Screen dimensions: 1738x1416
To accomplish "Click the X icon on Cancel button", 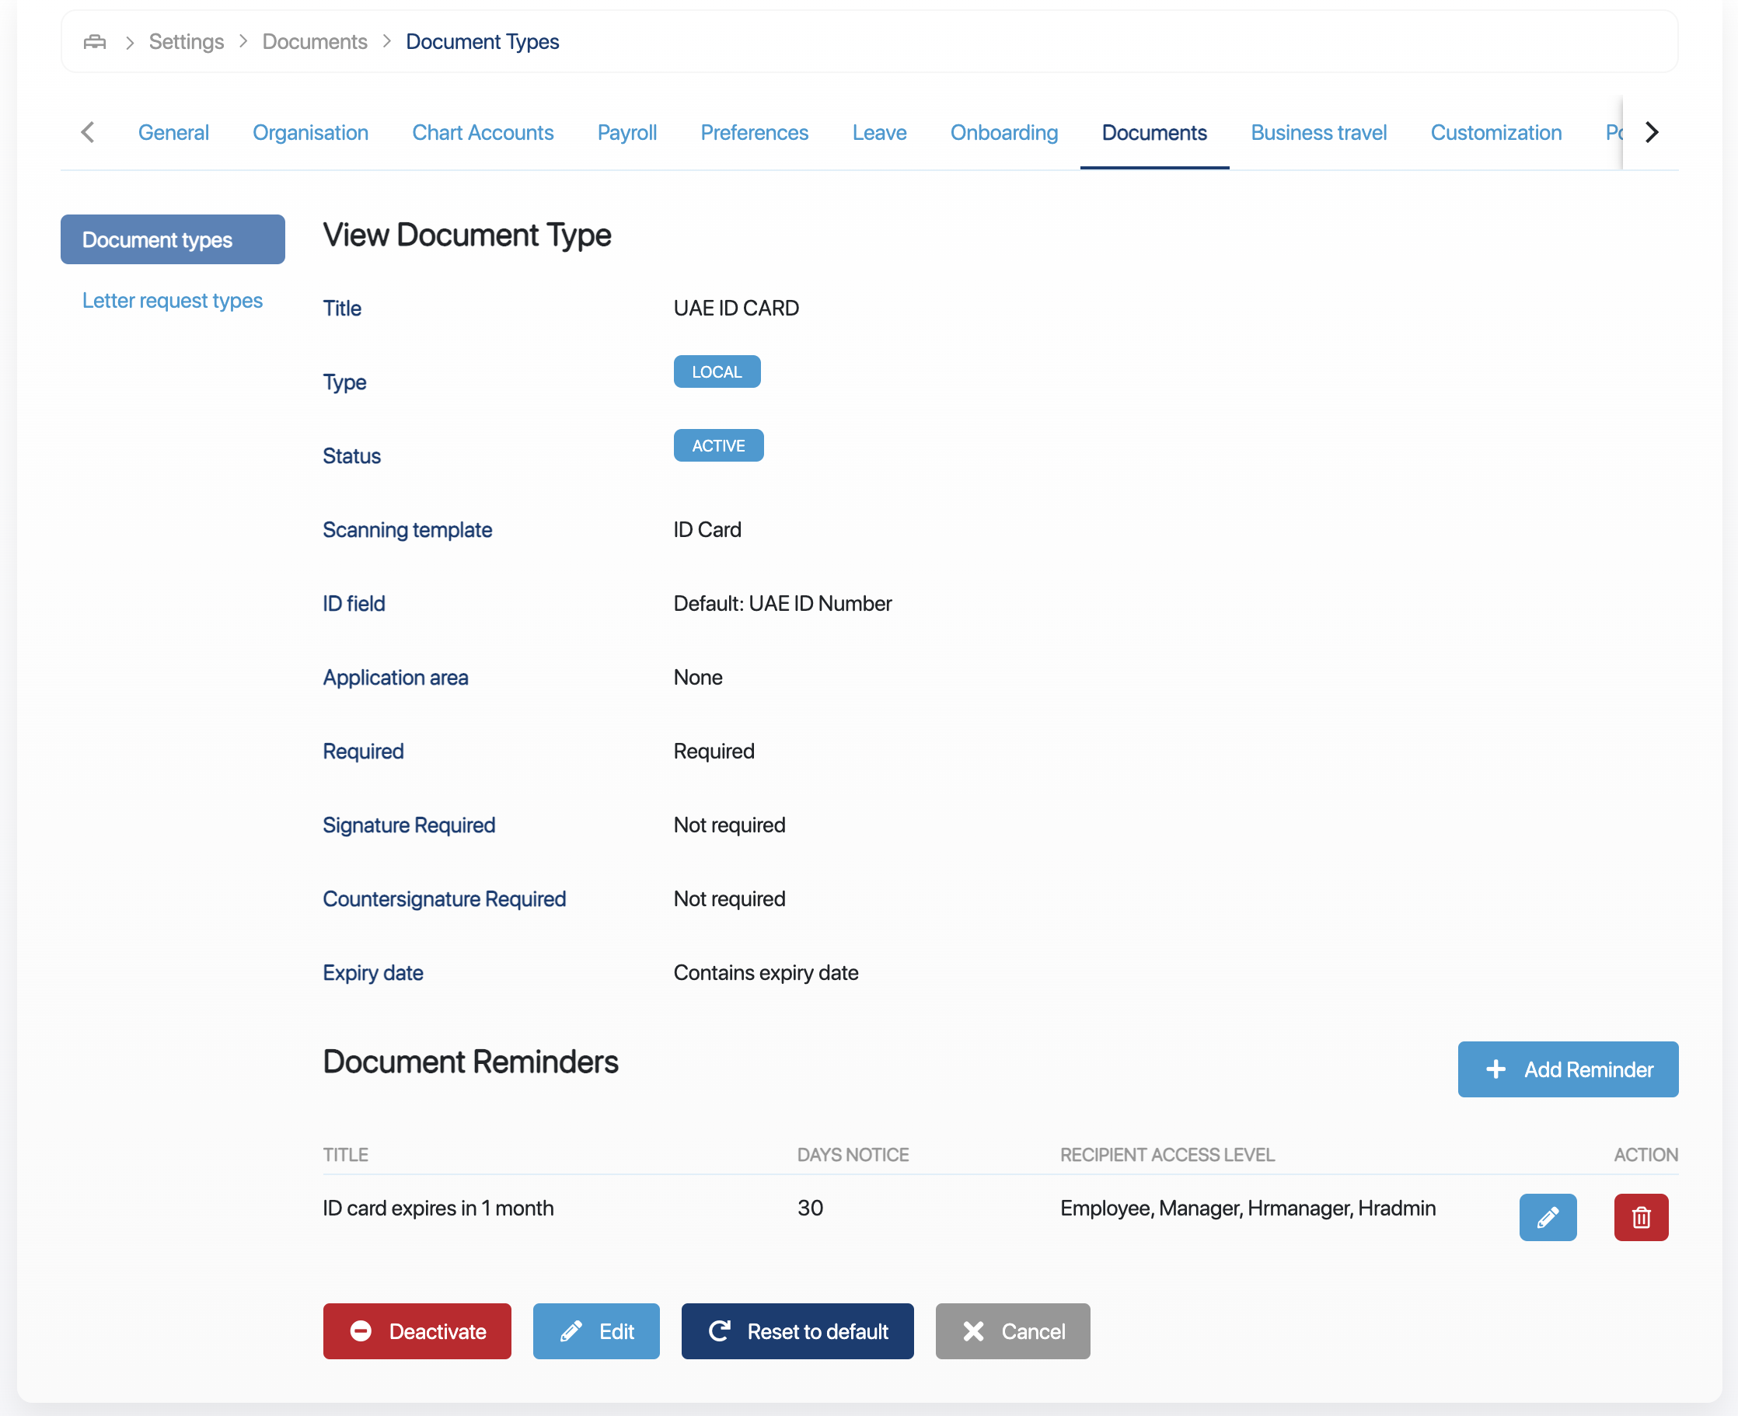I will (x=972, y=1331).
